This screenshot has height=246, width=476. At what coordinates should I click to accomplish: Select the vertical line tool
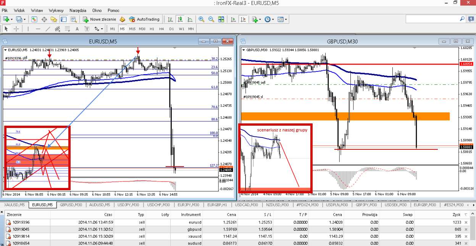coord(28,29)
